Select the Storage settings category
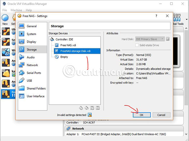 tap(33, 49)
